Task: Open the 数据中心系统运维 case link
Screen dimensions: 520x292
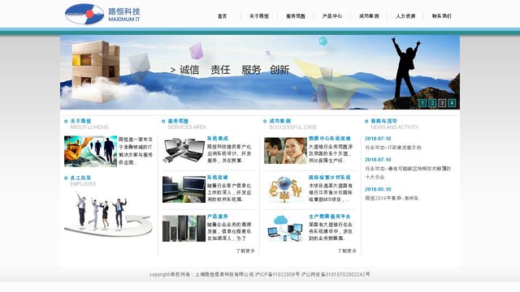Action: click(x=330, y=139)
